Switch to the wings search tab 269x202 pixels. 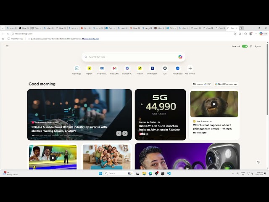[x=147, y=28]
